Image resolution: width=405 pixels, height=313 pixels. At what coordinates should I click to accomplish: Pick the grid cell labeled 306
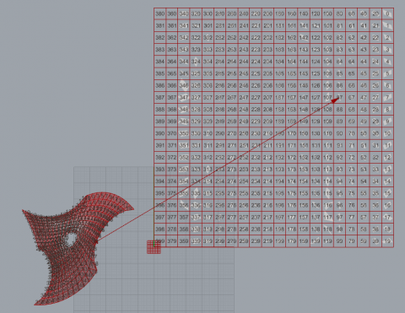(208, 85)
